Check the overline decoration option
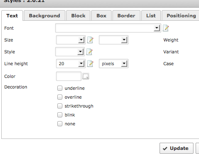Image resolution: width=199 pixels, height=155 pixels. (x=60, y=97)
